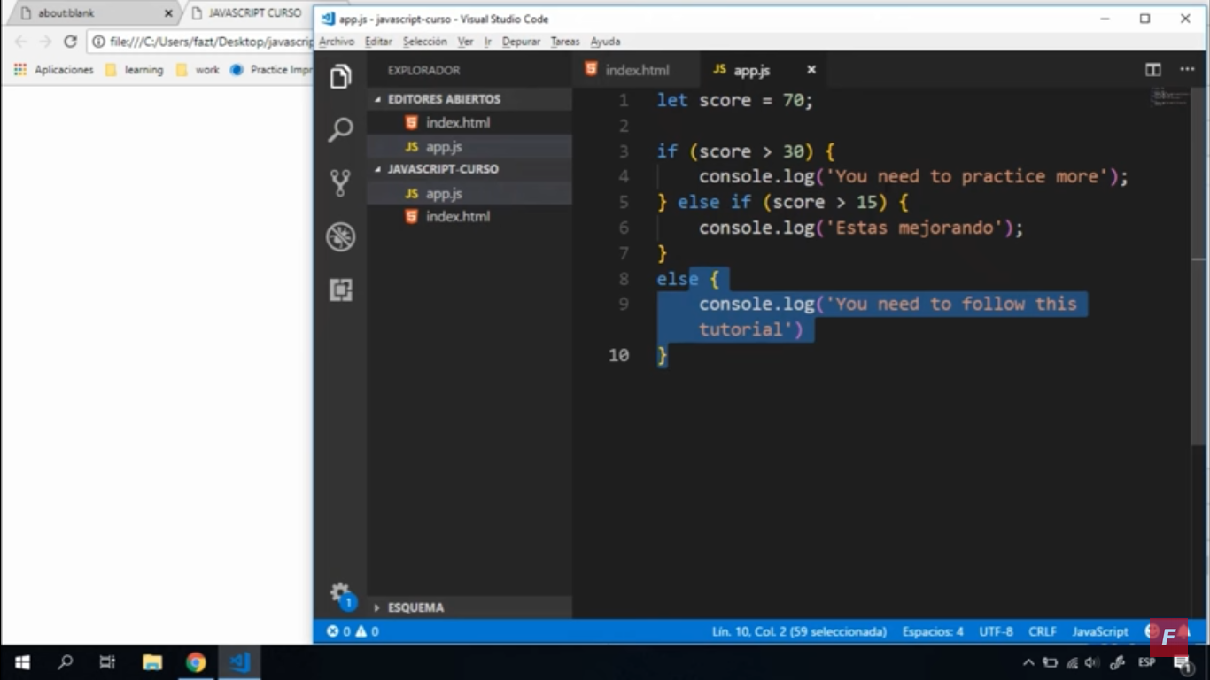Viewport: 1210px width, 680px height.
Task: Open the Debug view in activity bar
Action: tap(340, 236)
